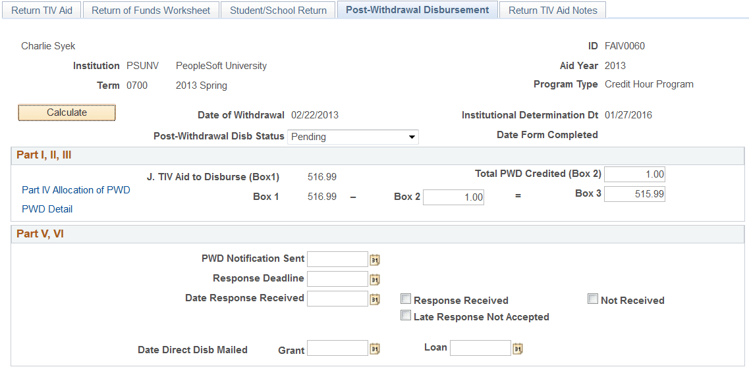Screen dimensions: 749x369
Task: Focus the Response Deadline date field
Action: click(x=338, y=279)
